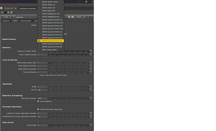Open the animation menu for Vignetting Scale
Viewport: 216px width, 131px height.
click(91, 87)
